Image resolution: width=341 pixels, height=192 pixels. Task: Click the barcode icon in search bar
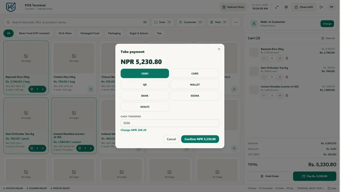click(145, 22)
